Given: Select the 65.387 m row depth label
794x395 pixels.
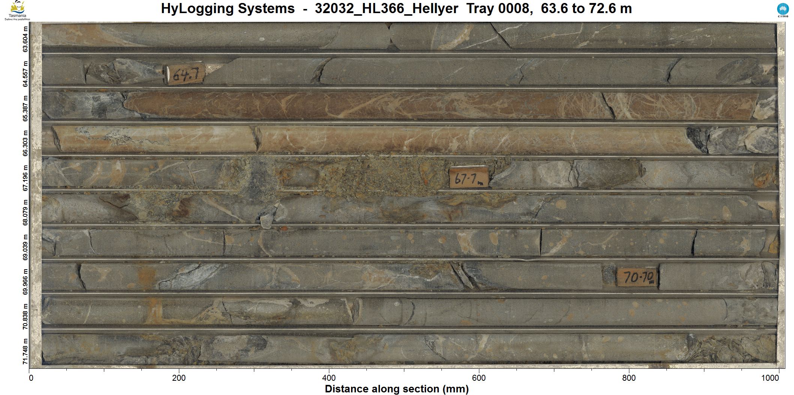Looking at the screenshot, I should tap(25, 108).
